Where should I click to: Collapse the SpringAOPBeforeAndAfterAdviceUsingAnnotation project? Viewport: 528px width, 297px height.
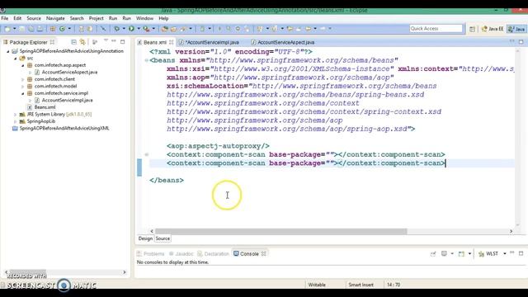point(8,51)
